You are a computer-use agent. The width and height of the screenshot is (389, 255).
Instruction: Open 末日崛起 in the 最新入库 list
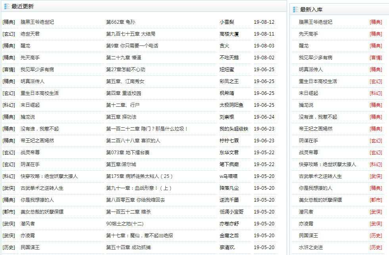[309, 93]
